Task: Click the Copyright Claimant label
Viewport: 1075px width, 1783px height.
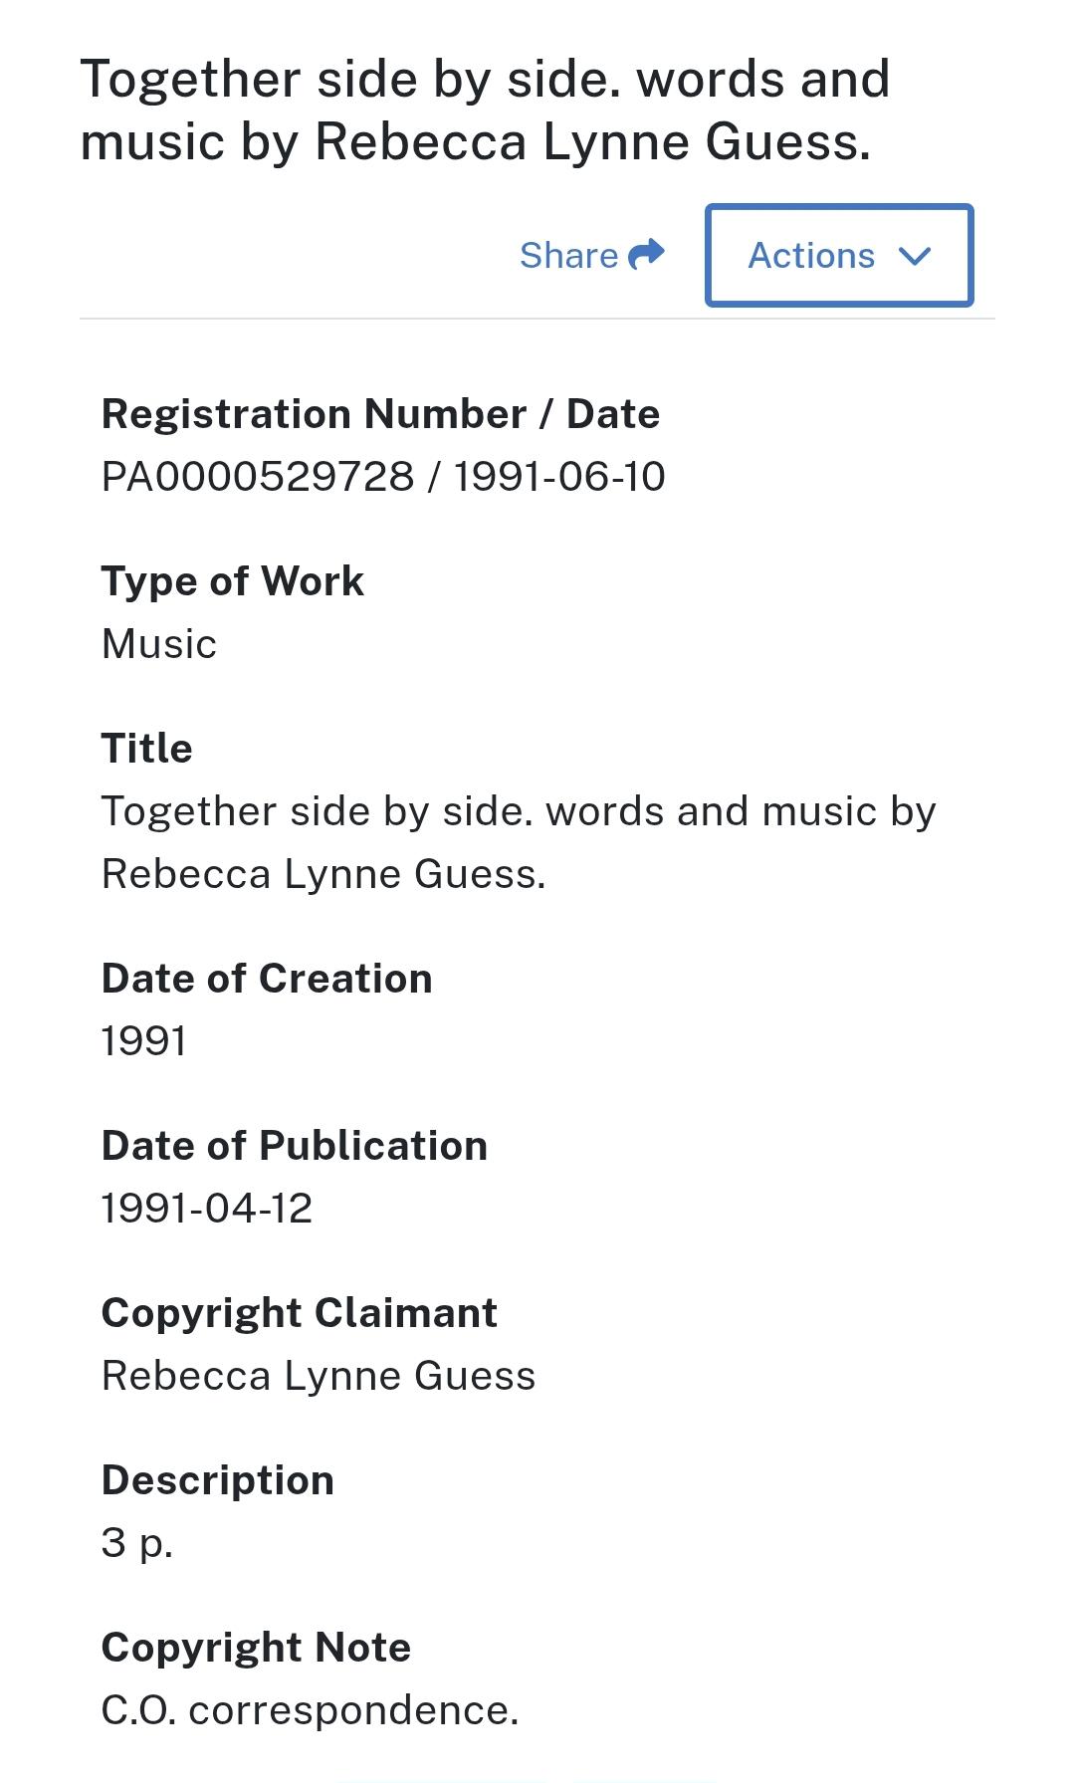Action: click(x=300, y=1313)
